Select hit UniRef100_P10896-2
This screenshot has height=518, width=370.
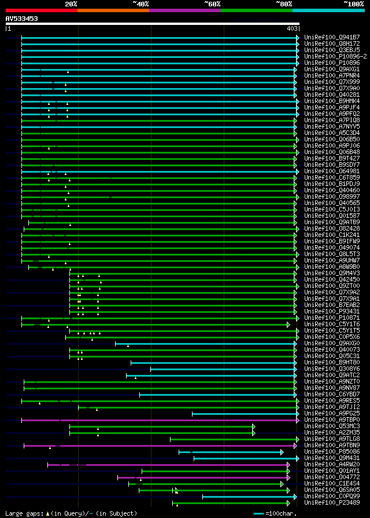click(x=335, y=56)
